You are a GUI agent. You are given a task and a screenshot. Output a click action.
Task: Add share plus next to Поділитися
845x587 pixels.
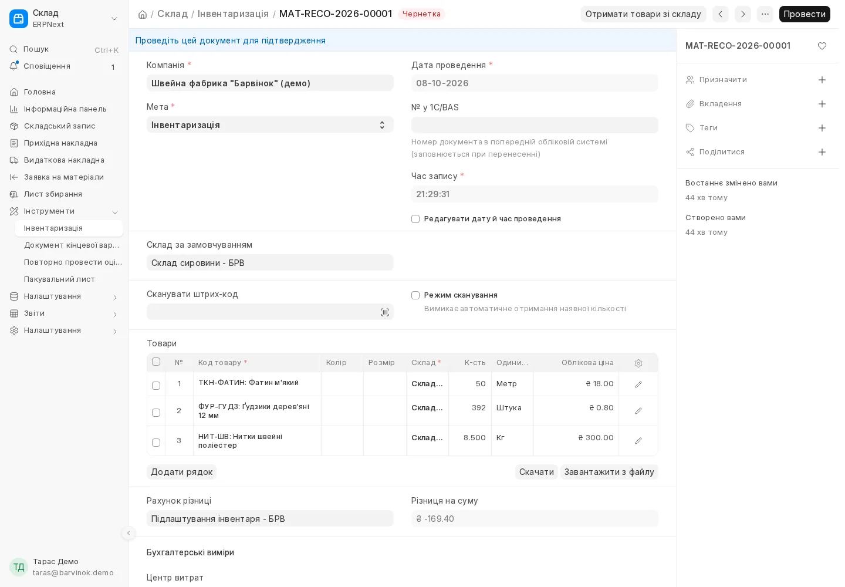tap(822, 152)
